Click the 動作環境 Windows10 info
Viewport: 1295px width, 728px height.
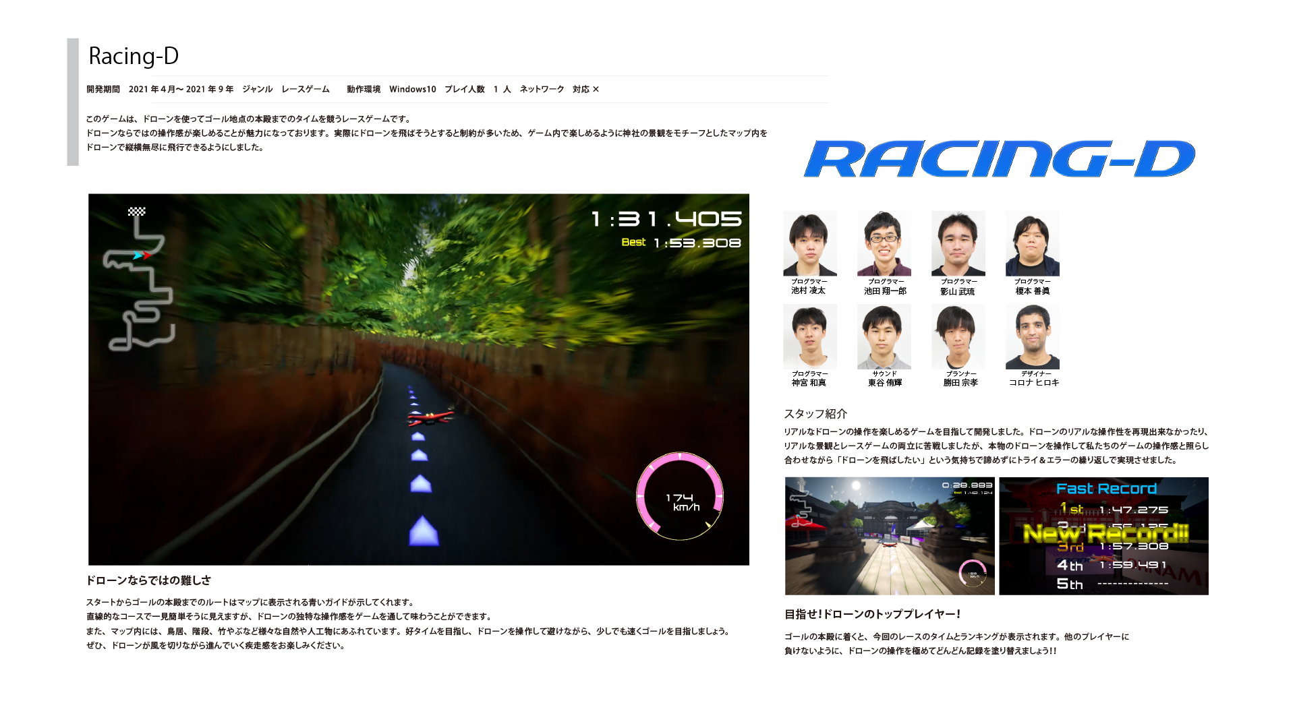pos(391,89)
